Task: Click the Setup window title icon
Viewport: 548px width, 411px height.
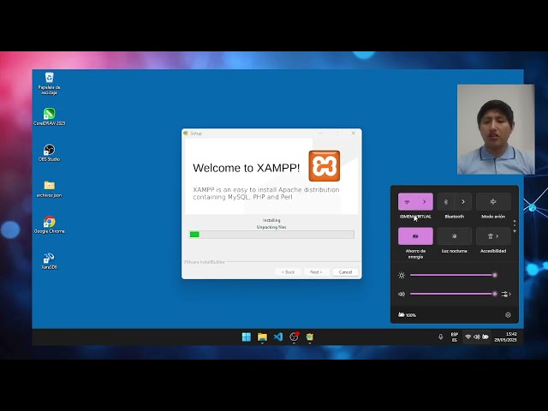Action: [186, 134]
